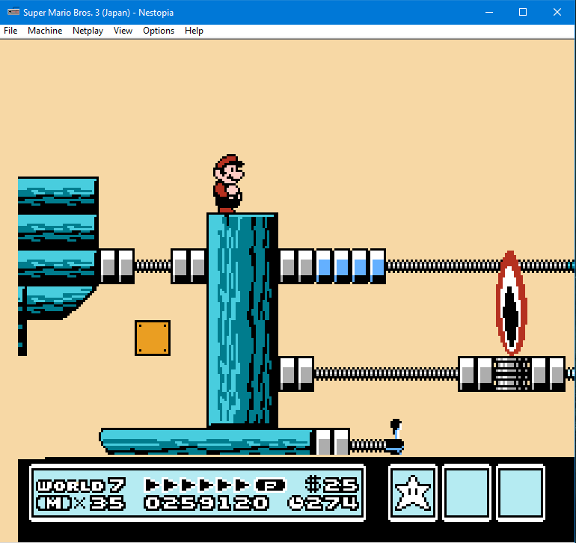Open the Machine menu
Image resolution: width=576 pixels, height=543 pixels.
click(45, 31)
